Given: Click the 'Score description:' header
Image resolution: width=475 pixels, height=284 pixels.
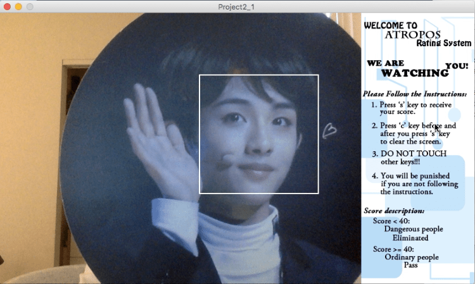Looking at the screenshot, I should click(394, 210).
